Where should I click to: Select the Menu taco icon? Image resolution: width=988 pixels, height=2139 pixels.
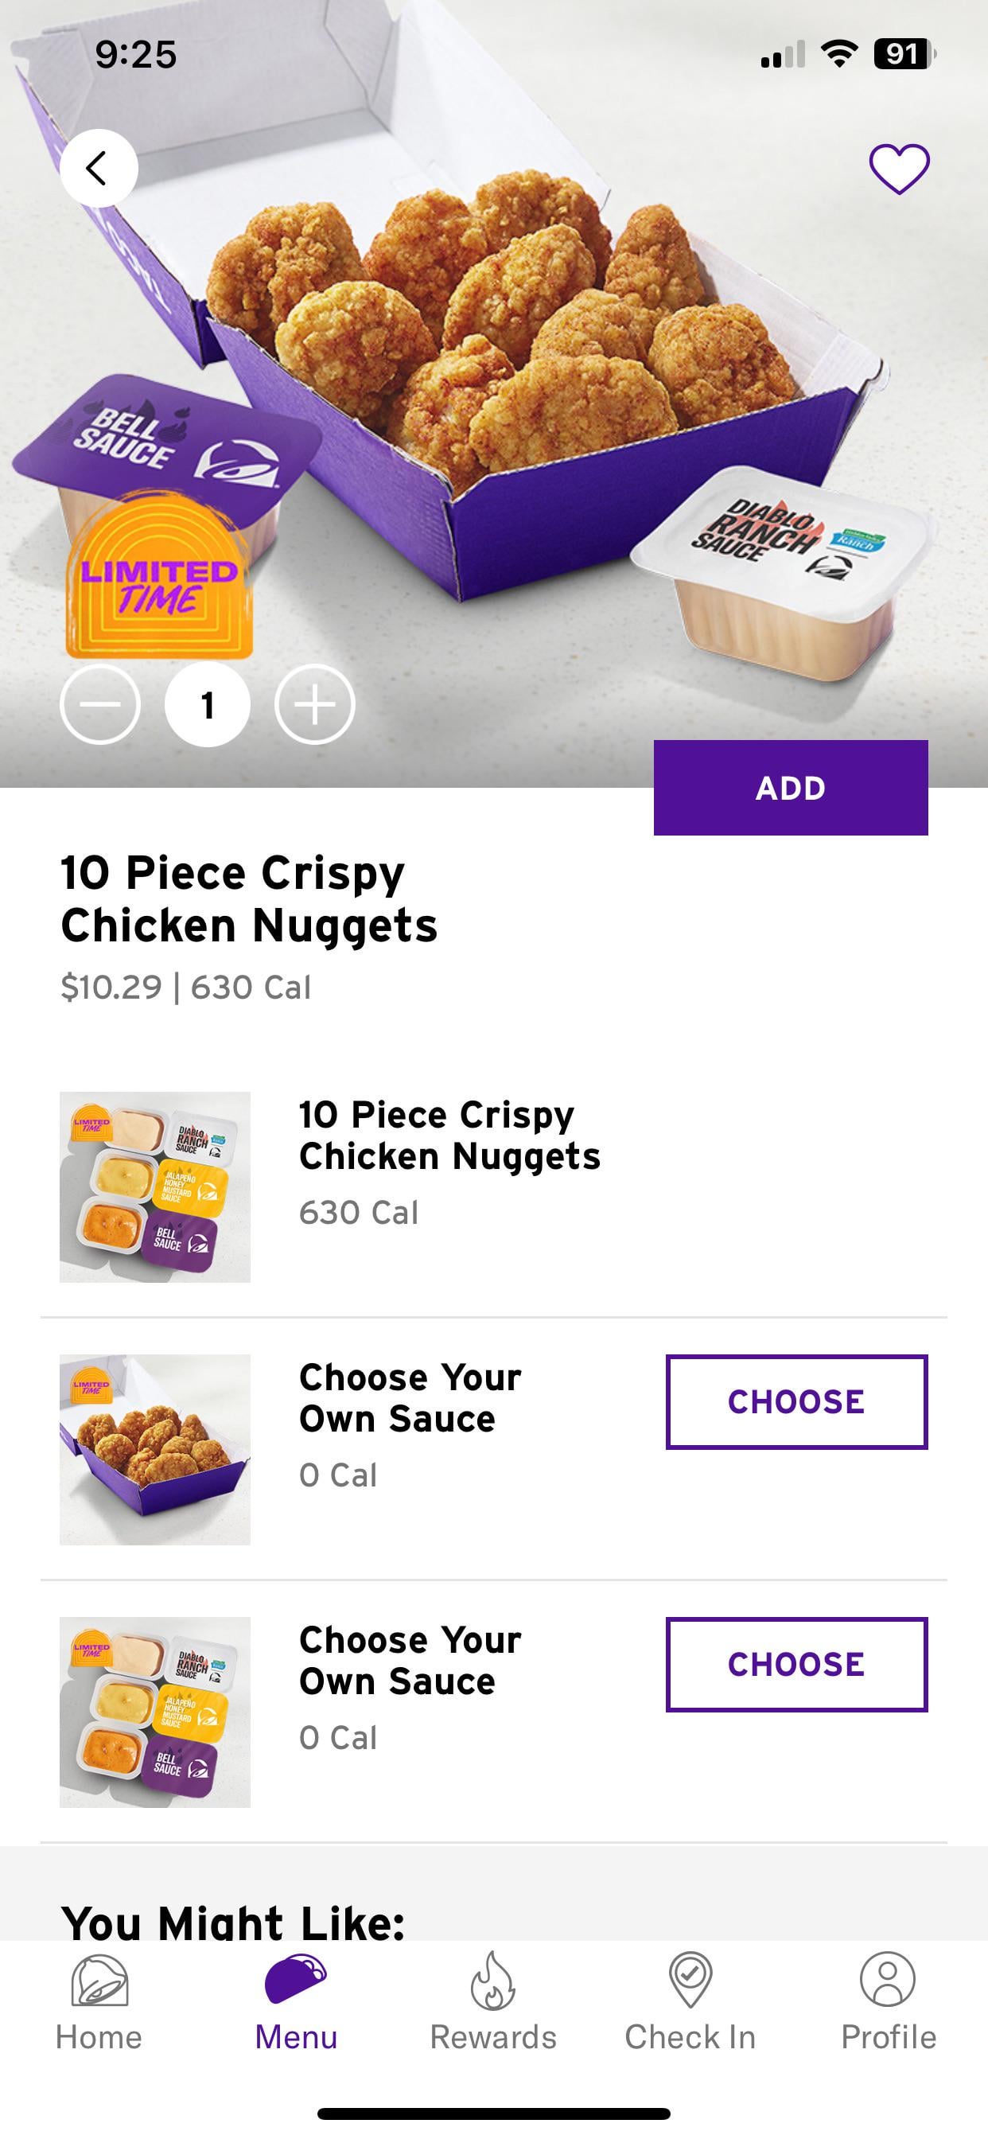[296, 1980]
